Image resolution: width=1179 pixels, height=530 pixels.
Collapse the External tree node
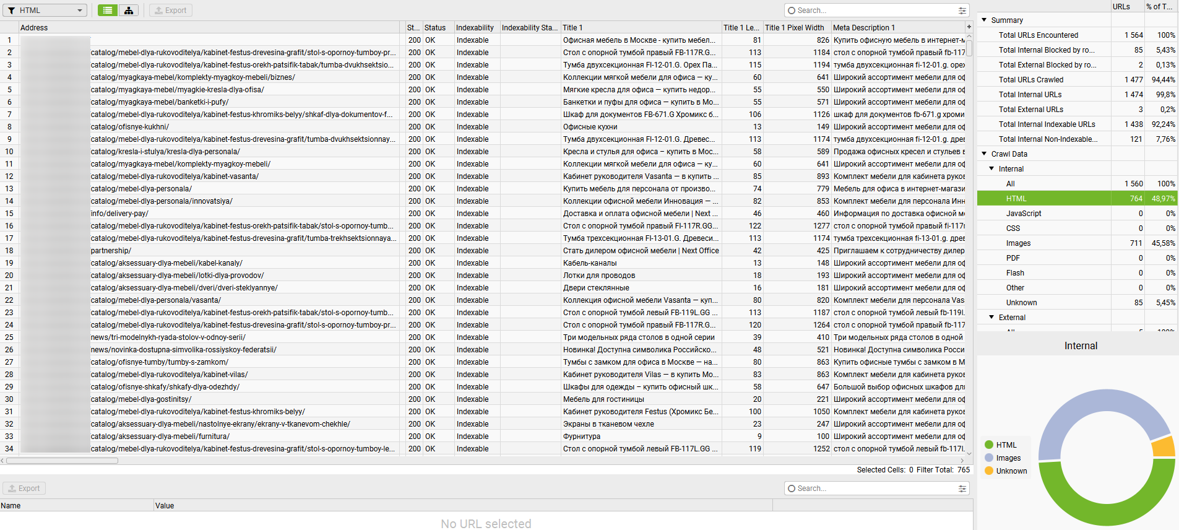[991, 318]
